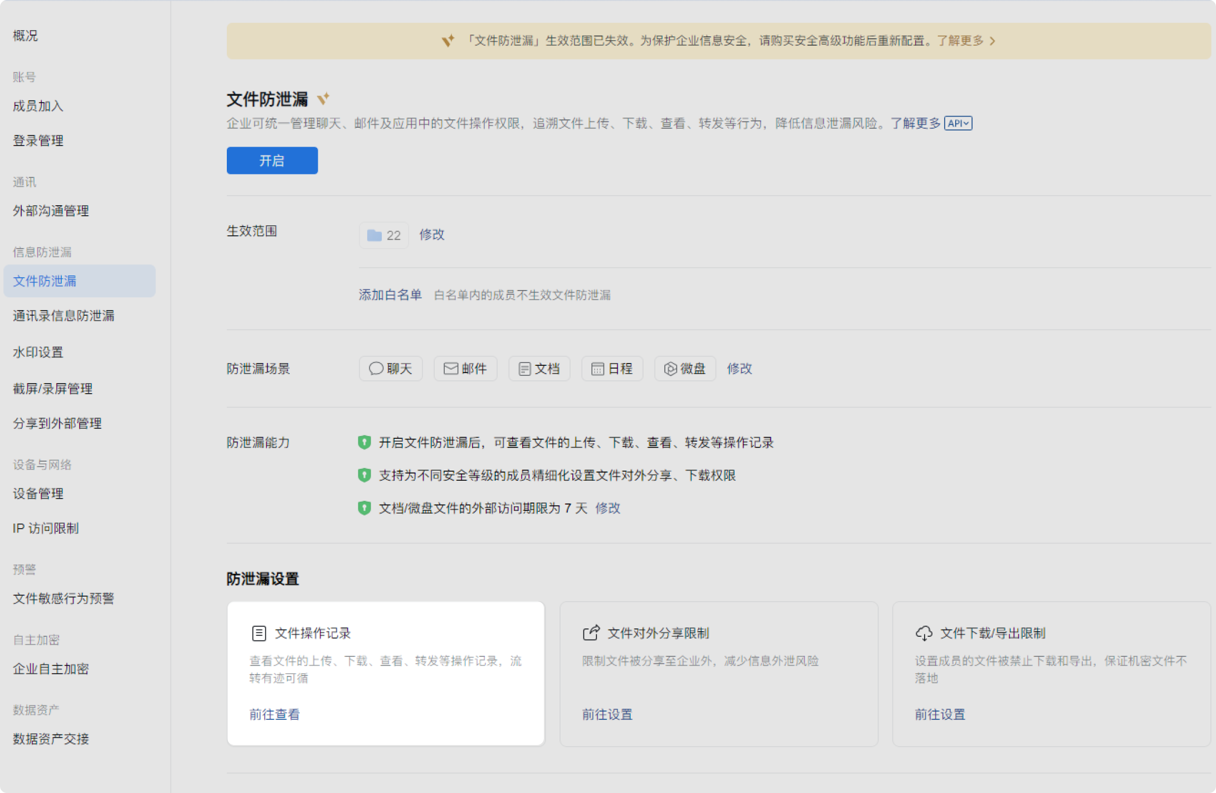Open 分享到外部管理 sidebar item
Image resolution: width=1216 pixels, height=793 pixels.
(57, 423)
